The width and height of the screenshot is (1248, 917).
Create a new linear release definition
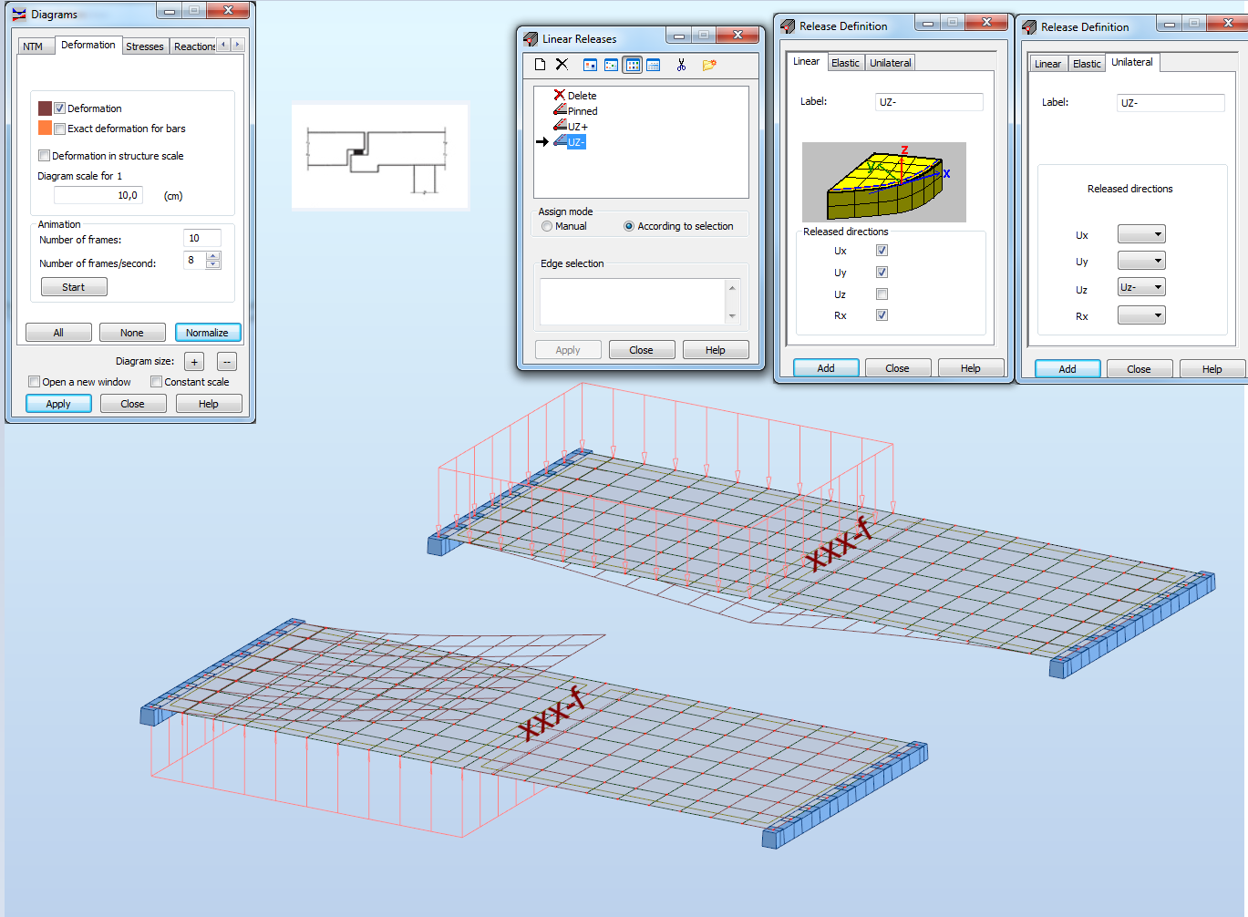tap(539, 65)
